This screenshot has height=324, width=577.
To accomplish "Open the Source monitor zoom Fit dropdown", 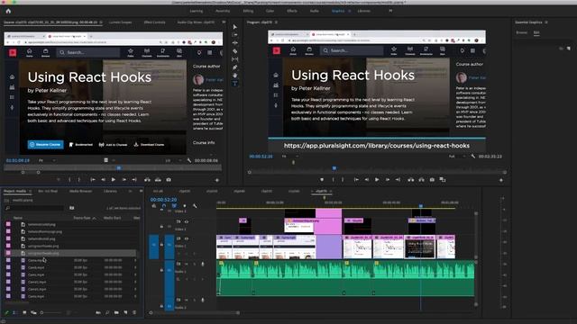I will coord(47,160).
